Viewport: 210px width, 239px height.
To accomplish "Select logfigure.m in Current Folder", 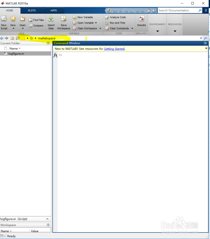I will (x=26, y=54).
